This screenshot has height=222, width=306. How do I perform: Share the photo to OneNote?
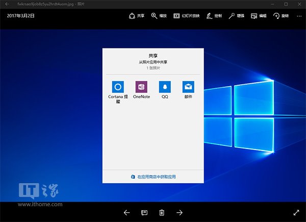pos(141,90)
